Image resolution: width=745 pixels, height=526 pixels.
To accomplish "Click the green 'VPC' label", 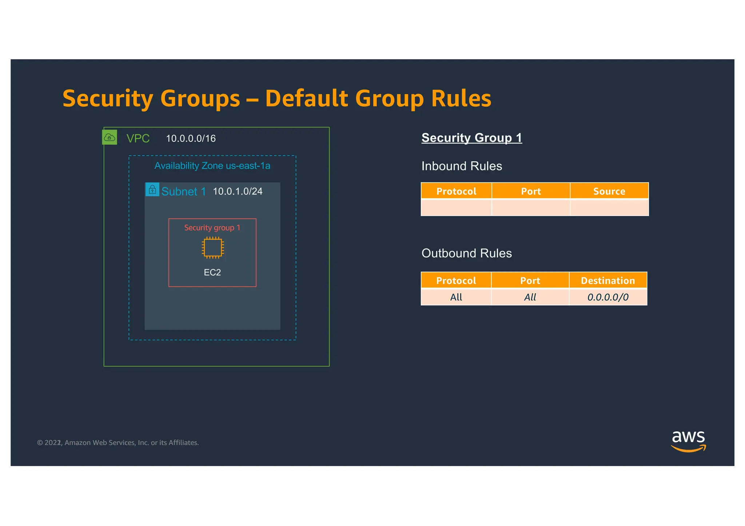I will pyautogui.click(x=138, y=138).
